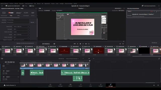Open the Resolución dropdown
This screenshot has height=90, width=161.
tap(21, 26)
